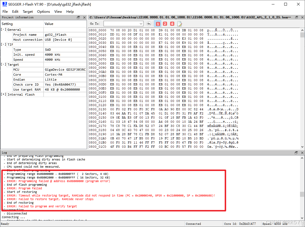Collapse the General section
305x227 pixels.
coord(3,29)
